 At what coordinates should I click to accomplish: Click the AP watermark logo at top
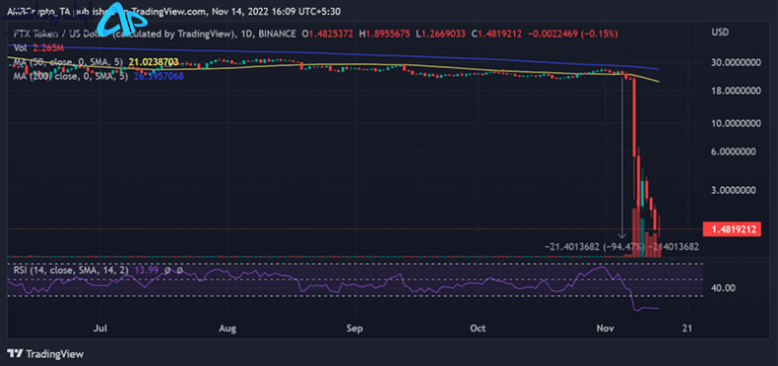click(121, 21)
